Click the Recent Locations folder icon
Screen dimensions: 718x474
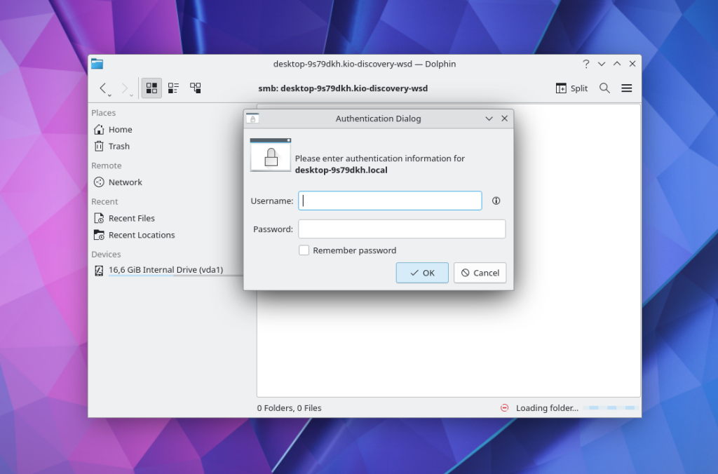[99, 235]
